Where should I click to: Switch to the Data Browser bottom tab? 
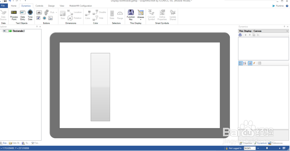coord(14,143)
